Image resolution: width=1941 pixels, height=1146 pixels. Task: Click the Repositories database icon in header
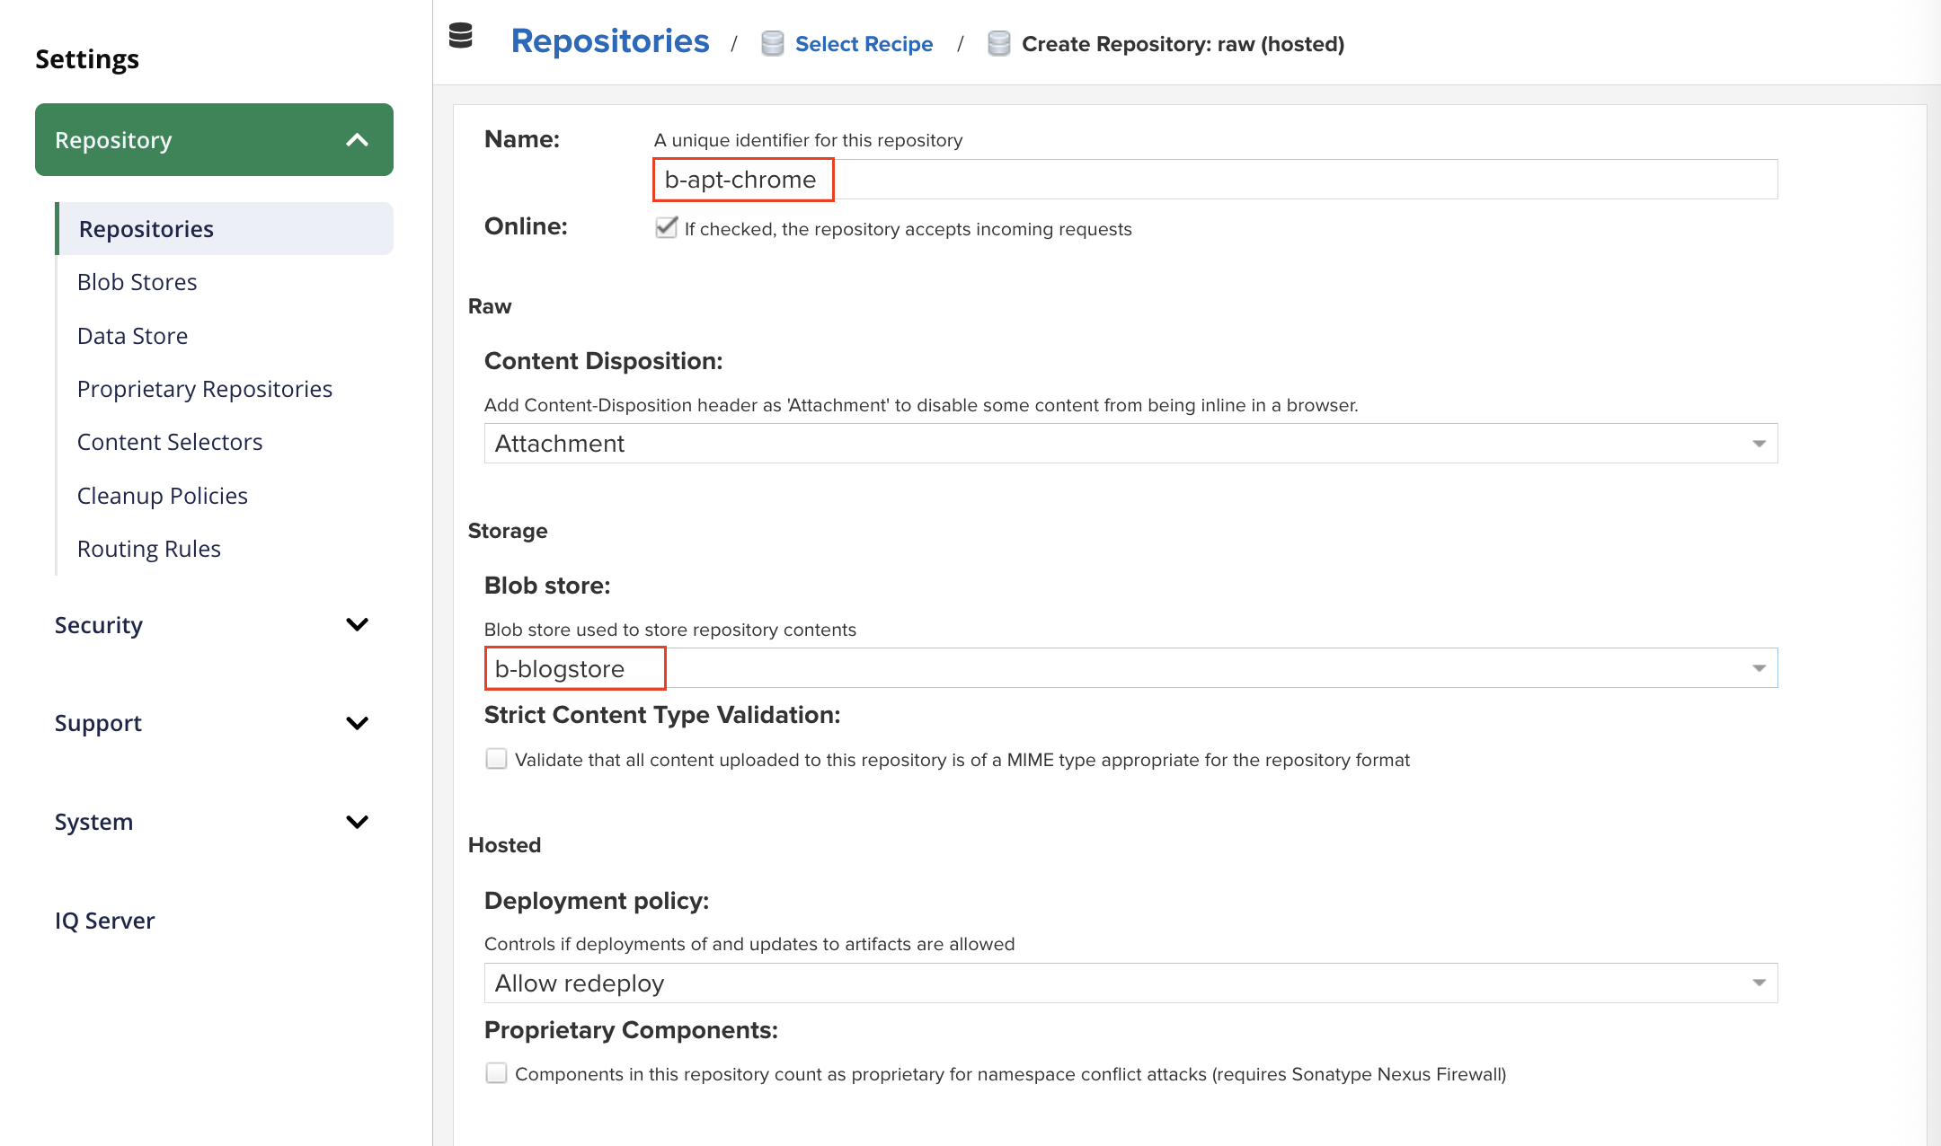(461, 37)
